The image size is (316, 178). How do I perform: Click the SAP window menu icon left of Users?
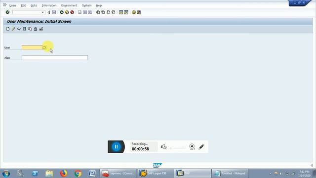(x=4, y=5)
